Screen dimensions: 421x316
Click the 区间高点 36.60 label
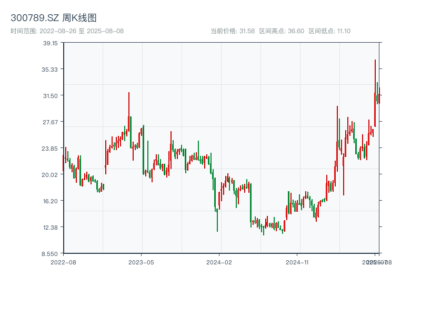click(x=282, y=31)
